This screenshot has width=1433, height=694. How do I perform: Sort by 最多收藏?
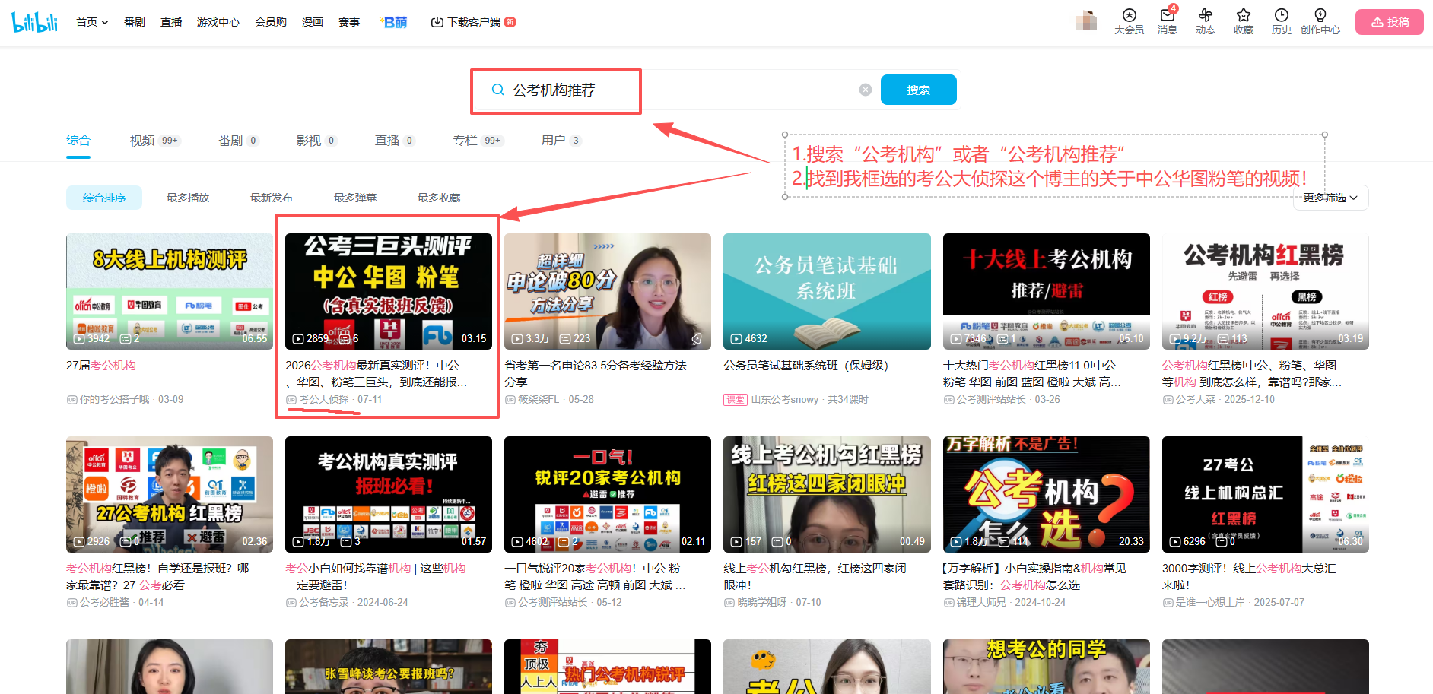439,198
